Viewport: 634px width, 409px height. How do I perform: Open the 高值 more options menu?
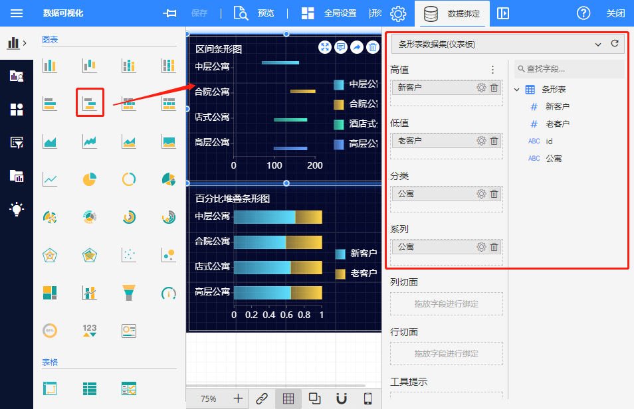click(x=492, y=70)
